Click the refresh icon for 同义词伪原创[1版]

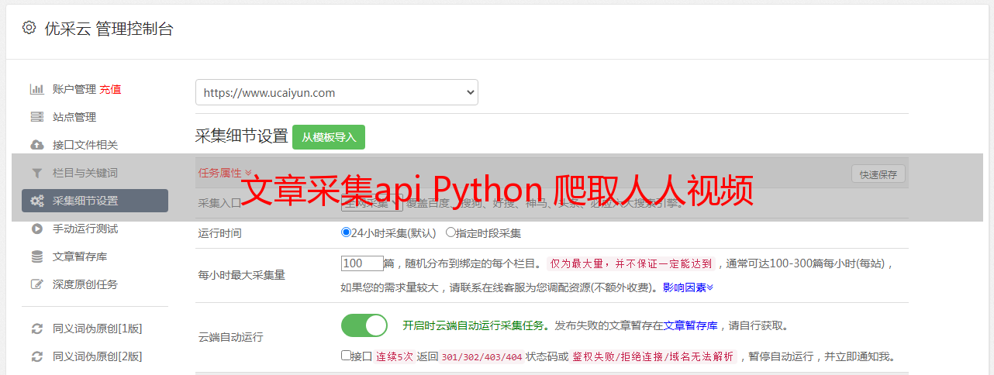coord(36,329)
